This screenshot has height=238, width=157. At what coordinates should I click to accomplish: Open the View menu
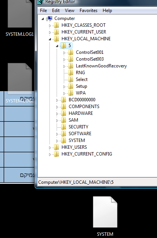(x=69, y=11)
